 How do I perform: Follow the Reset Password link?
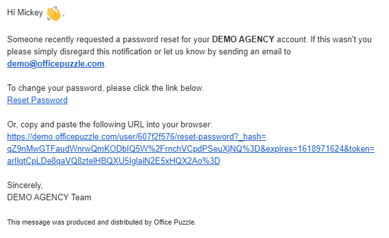tap(37, 100)
